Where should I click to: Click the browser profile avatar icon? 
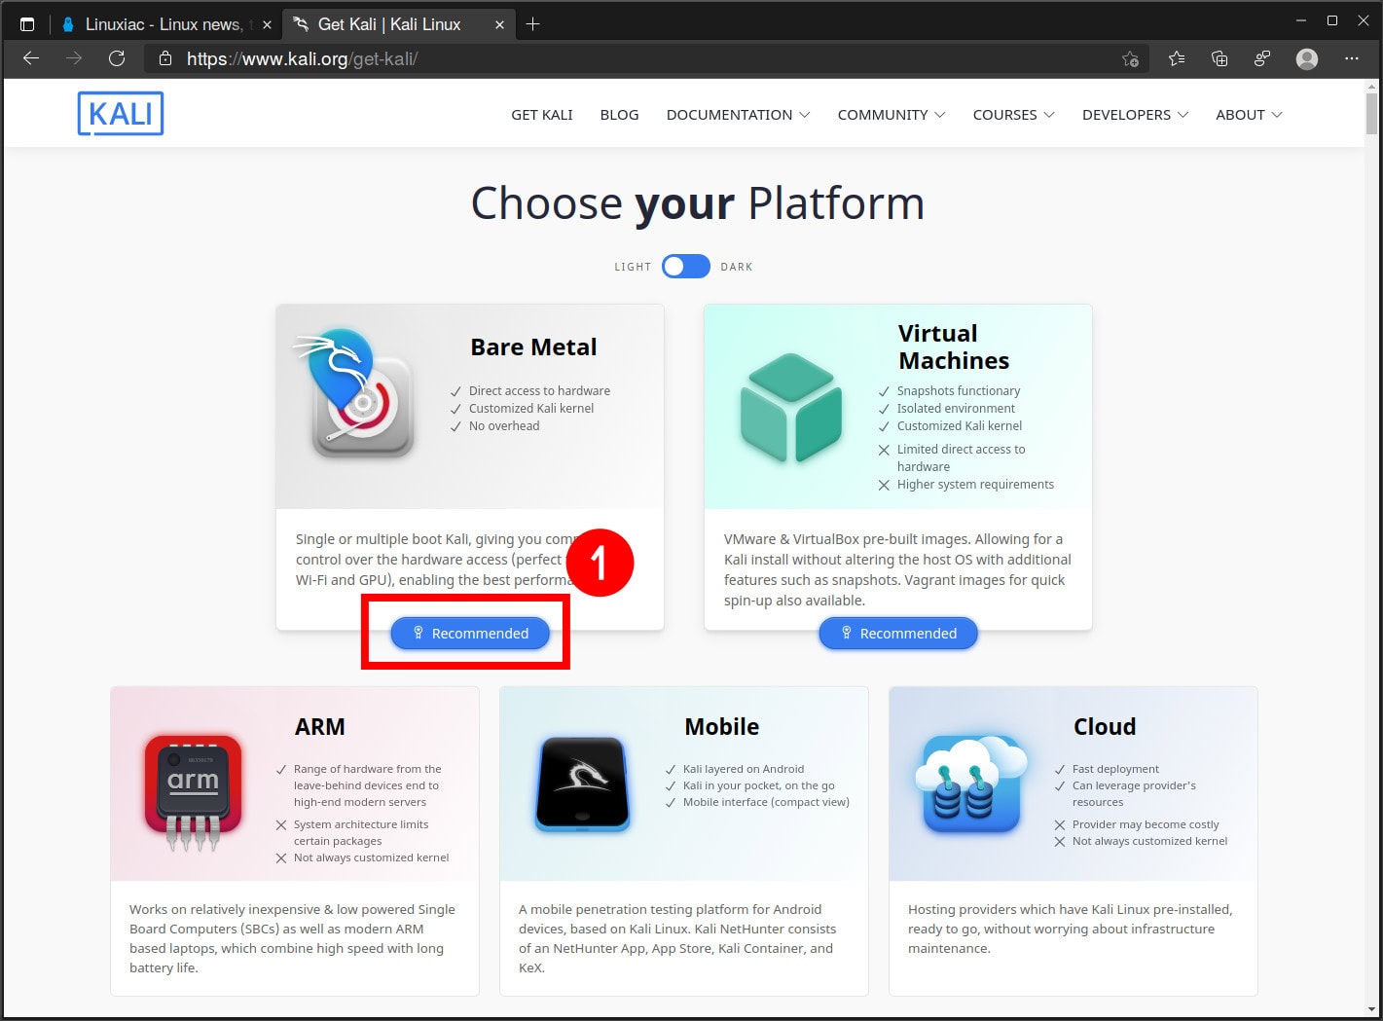[1306, 58]
